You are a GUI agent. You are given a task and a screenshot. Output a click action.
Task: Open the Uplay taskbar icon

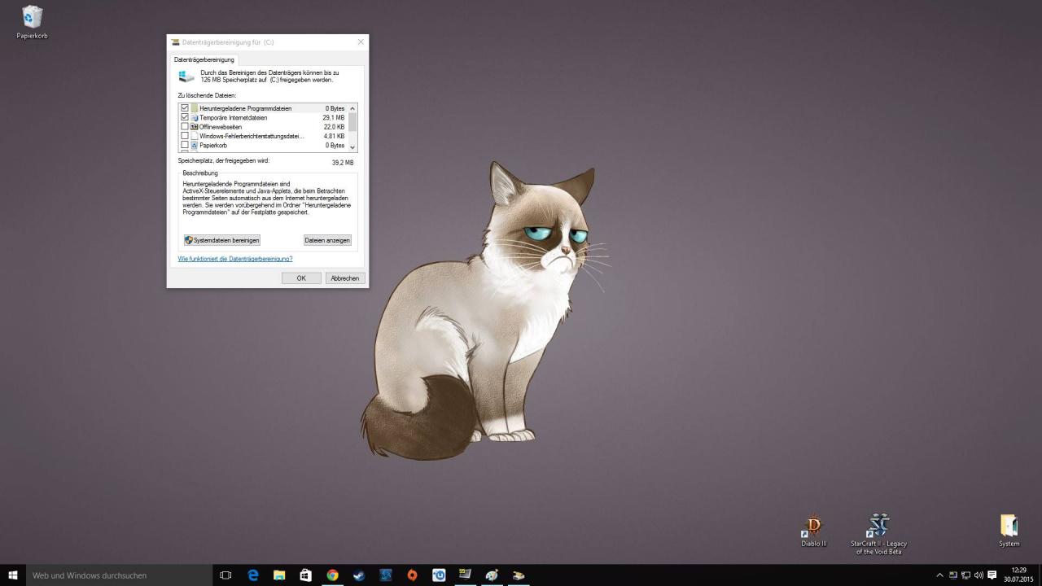pyautogui.click(x=439, y=575)
